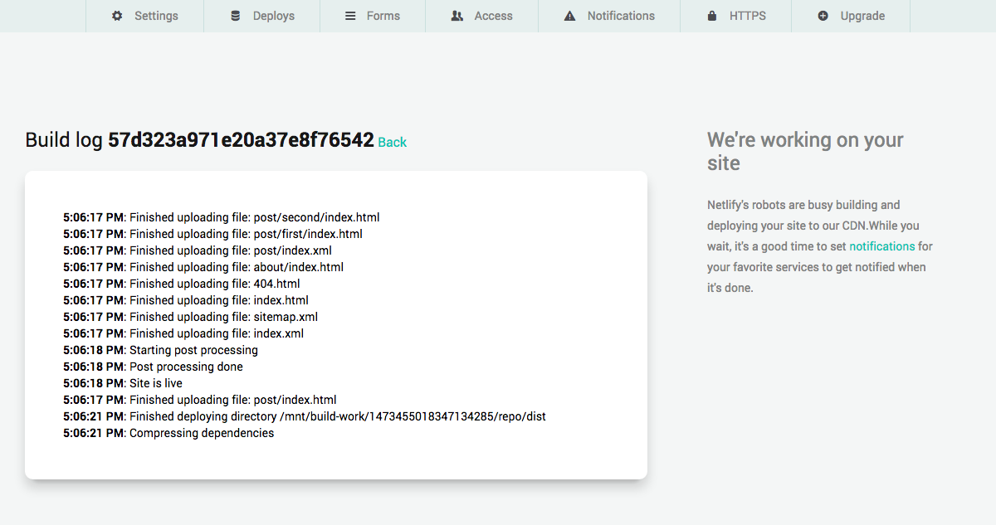The width and height of the screenshot is (996, 525).
Task: Click the people icon for Access
Action: (x=456, y=16)
